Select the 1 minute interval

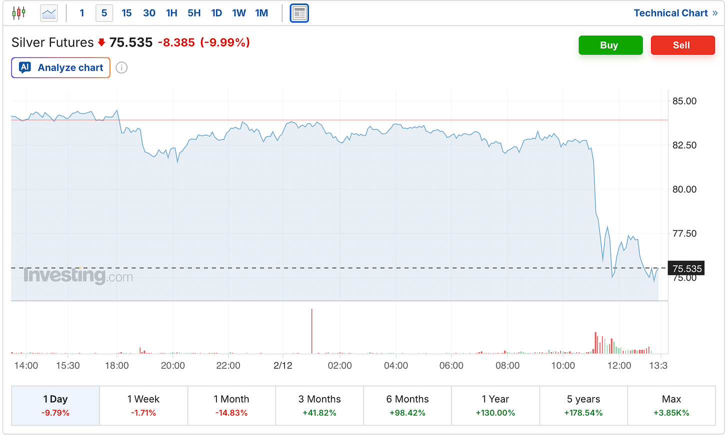[82, 13]
